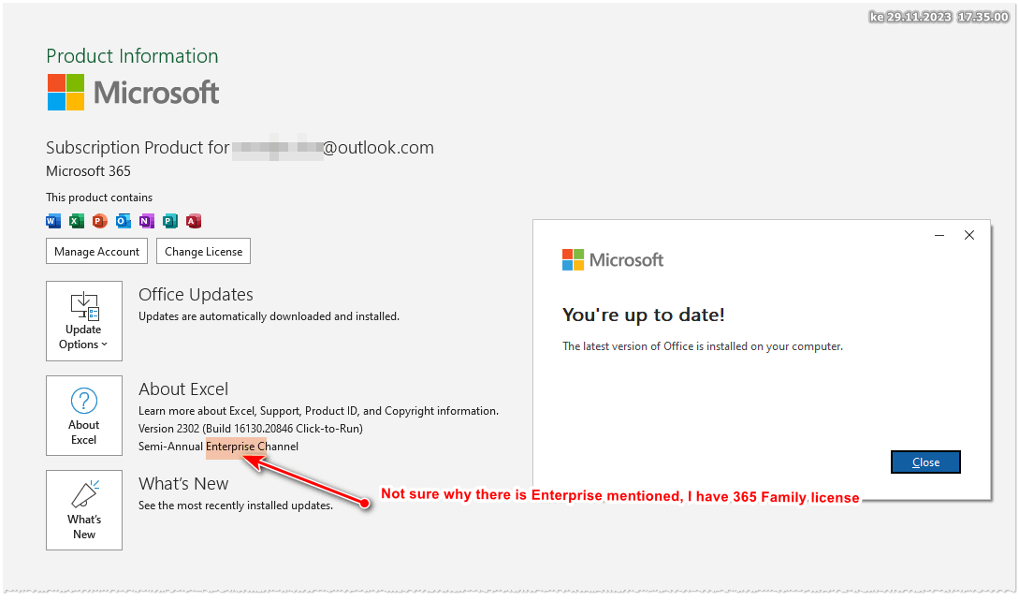Click "Updates are automatically downloaded and installed" text
The width and height of the screenshot is (1019, 601).
269,316
